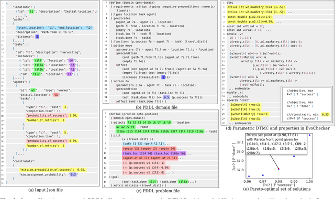The height and width of the screenshot is (199, 335).
Task: Select the blue-highlighted "start_location" line
Action: point(54,28)
